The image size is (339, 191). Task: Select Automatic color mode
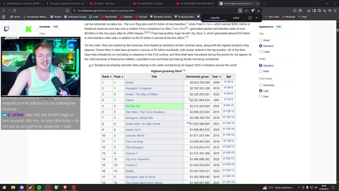click(x=261, y=85)
